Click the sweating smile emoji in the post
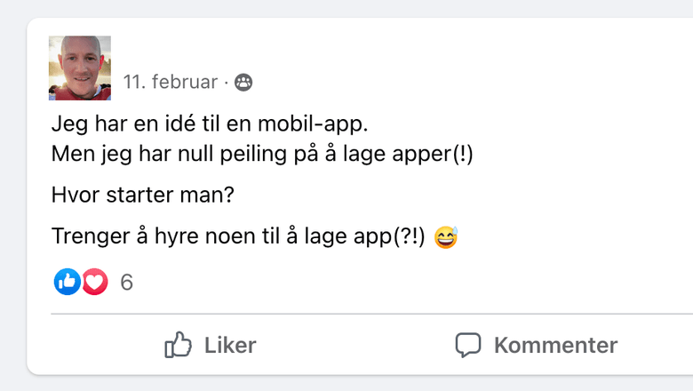The height and width of the screenshot is (391, 693). 446,237
